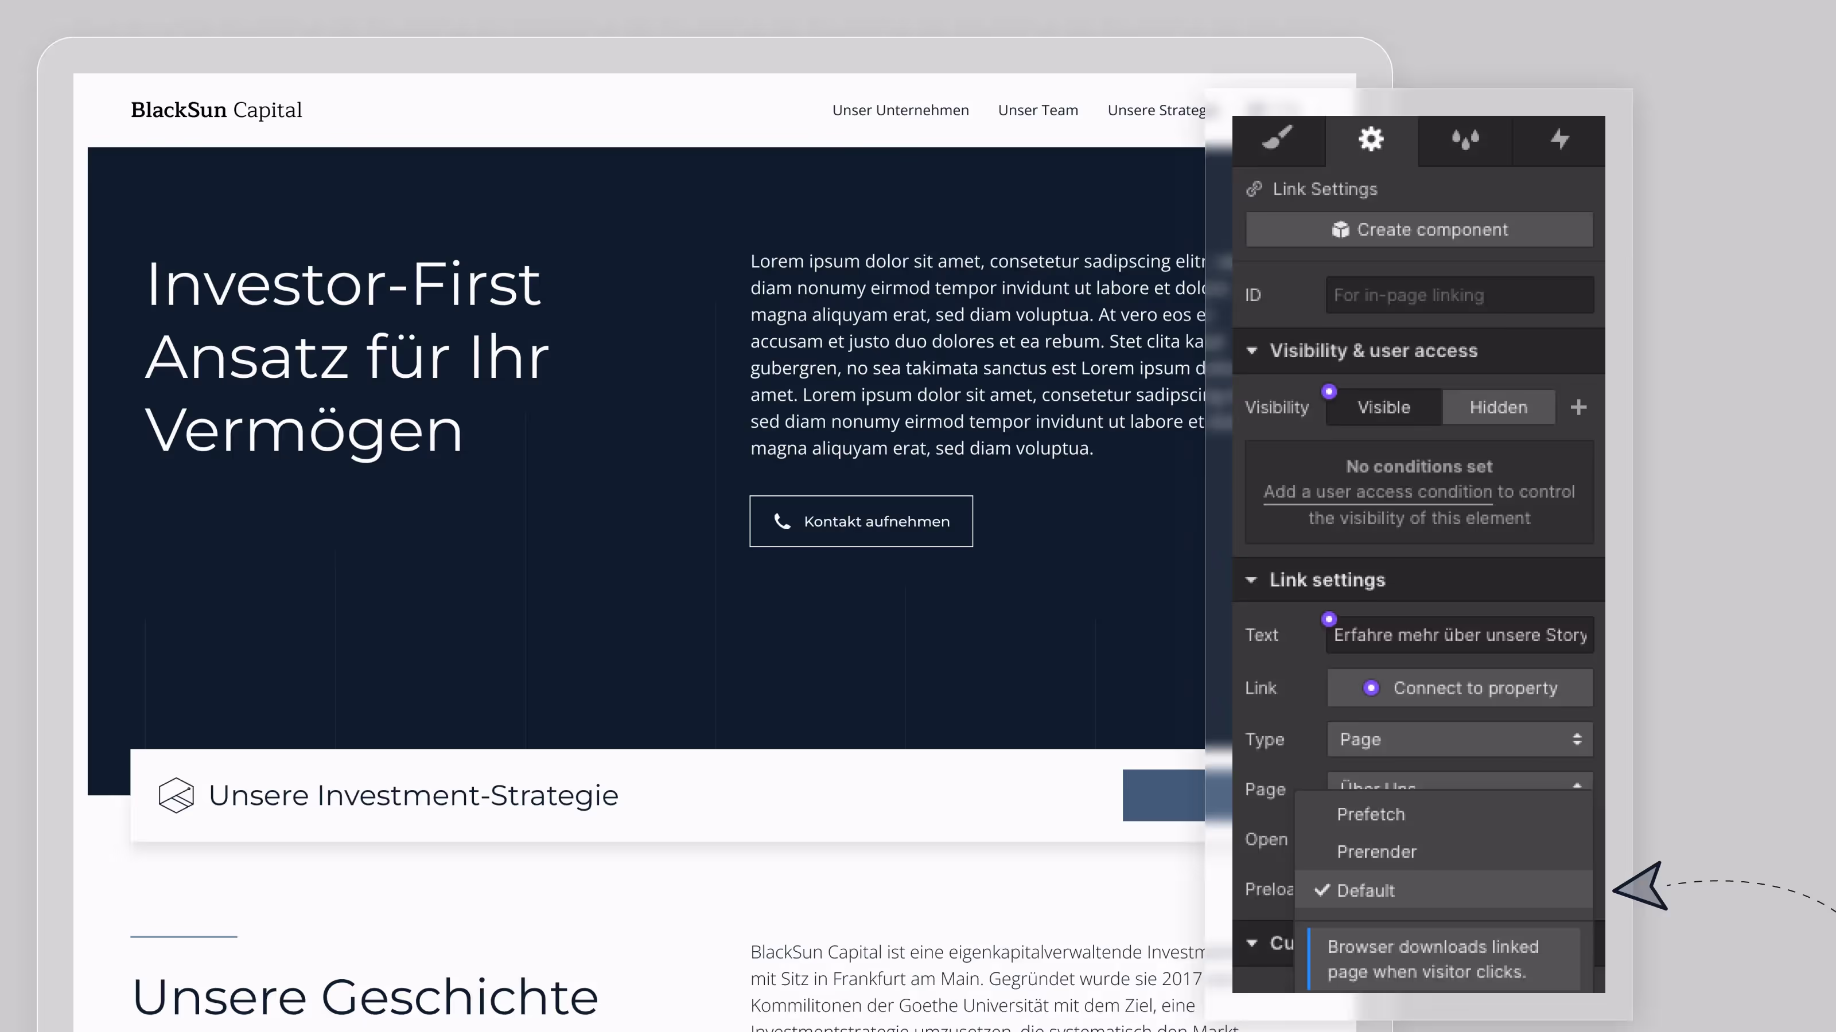Choose Prerender preload option
1836x1032 pixels.
coord(1444,852)
